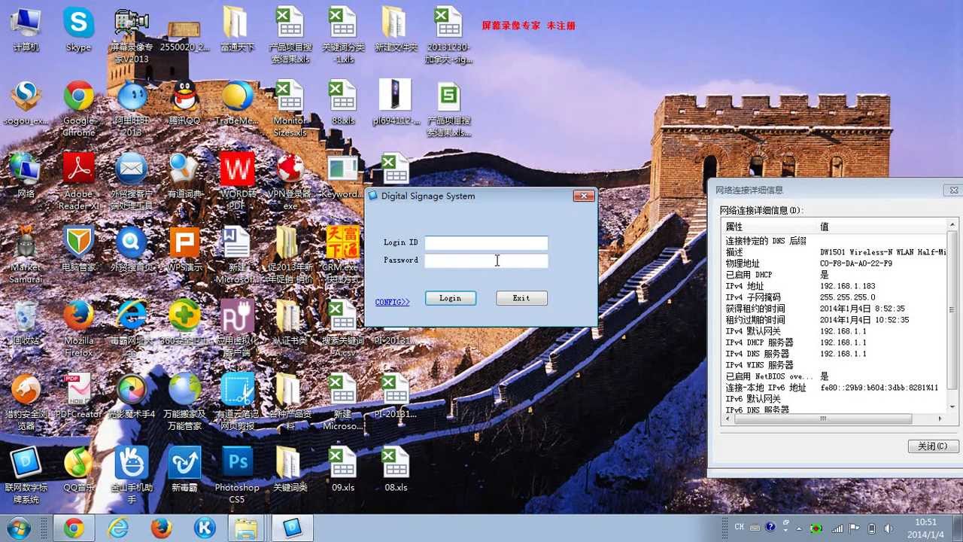Image resolution: width=963 pixels, height=542 pixels.
Task: Open the taskbar clock showing 10:51
Action: tap(925, 528)
